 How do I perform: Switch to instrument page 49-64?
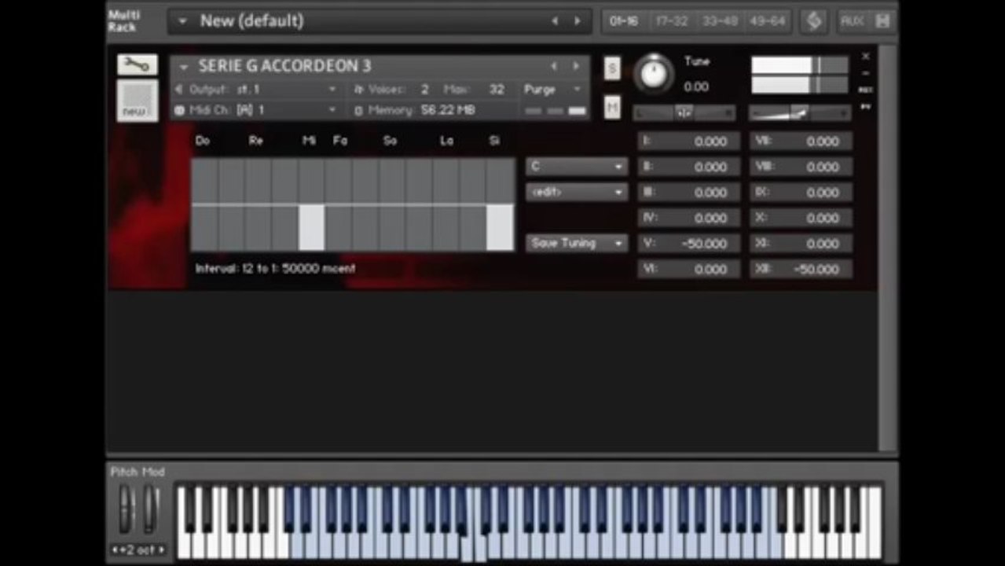point(767,21)
